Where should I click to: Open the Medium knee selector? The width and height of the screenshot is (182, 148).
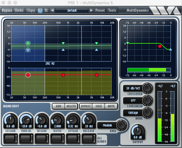[x=107, y=125]
